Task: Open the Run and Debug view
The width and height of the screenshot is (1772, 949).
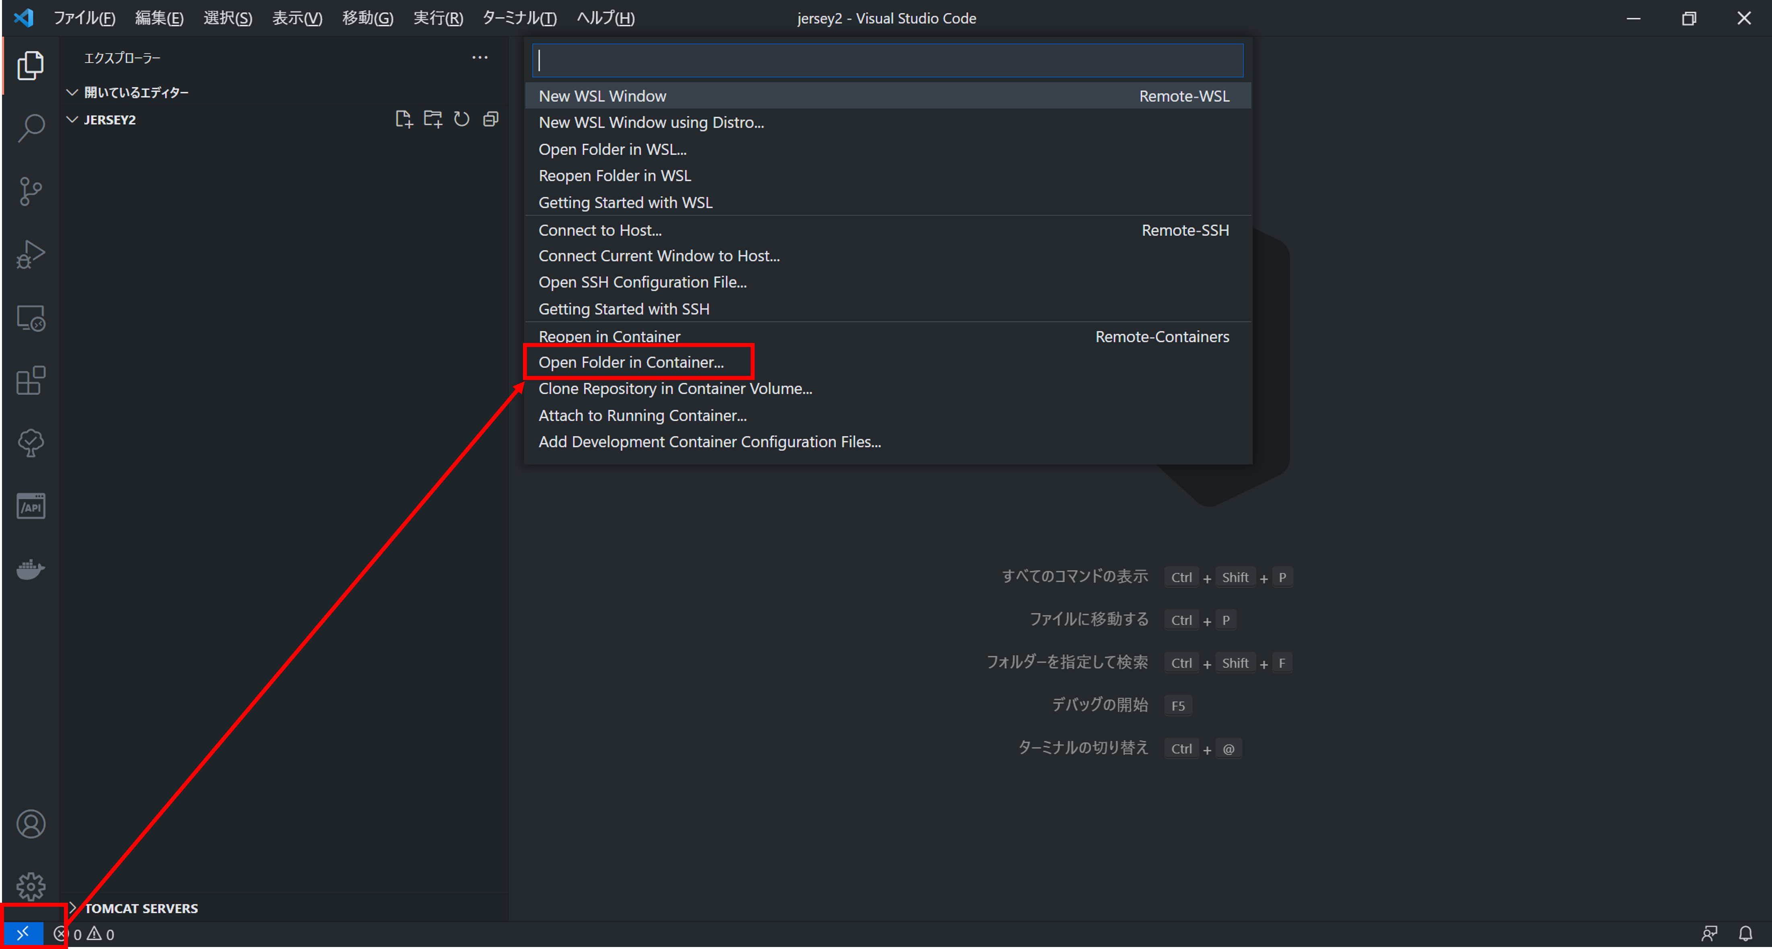Action: (x=31, y=255)
